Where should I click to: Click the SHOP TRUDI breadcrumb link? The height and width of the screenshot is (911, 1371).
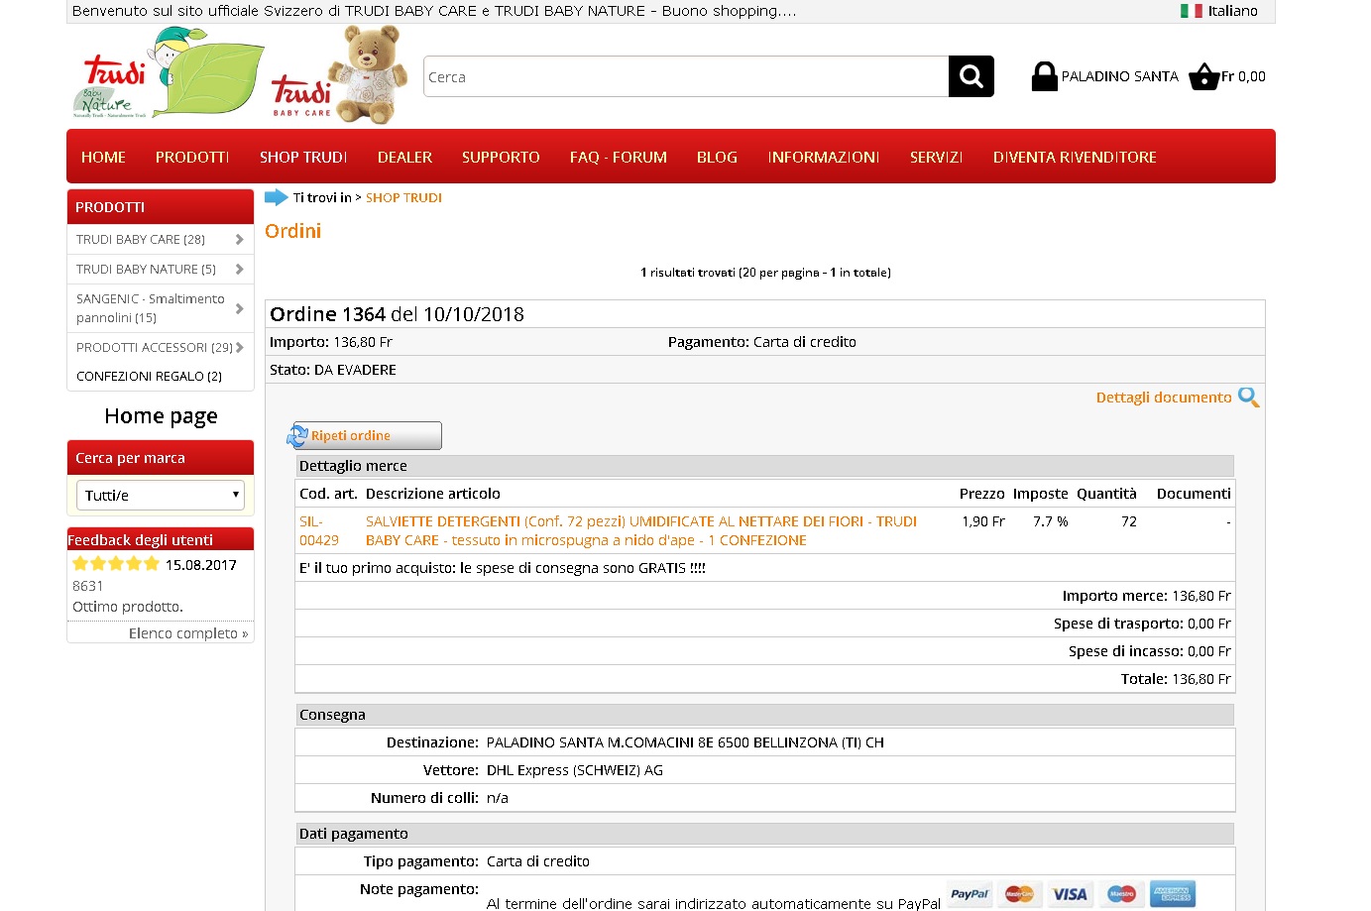click(x=403, y=197)
